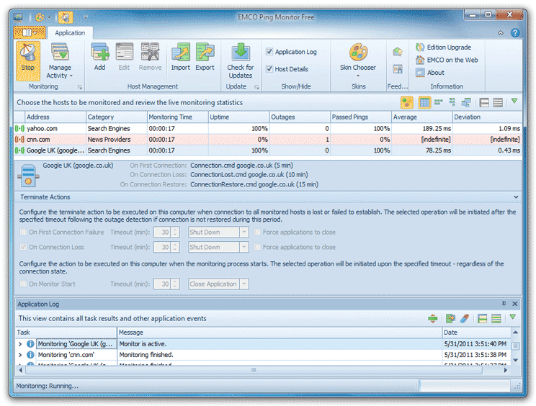The height and width of the screenshot is (406, 536).
Task: Click the log horizontal scrollbar thumb
Action: click(254, 370)
